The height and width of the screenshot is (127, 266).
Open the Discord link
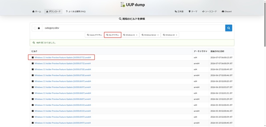[x=226, y=12]
